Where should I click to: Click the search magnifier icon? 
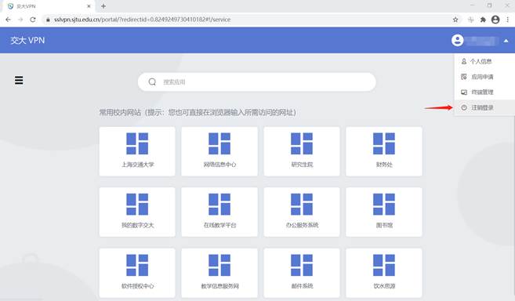[x=152, y=82]
